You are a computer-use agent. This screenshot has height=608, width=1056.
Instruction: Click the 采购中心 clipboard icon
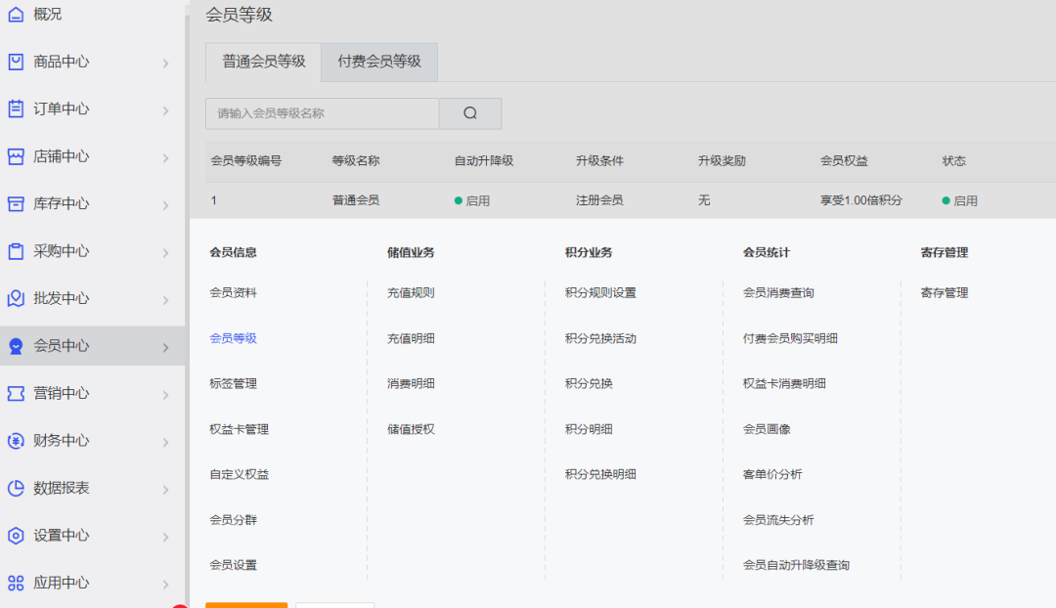pyautogui.click(x=16, y=251)
